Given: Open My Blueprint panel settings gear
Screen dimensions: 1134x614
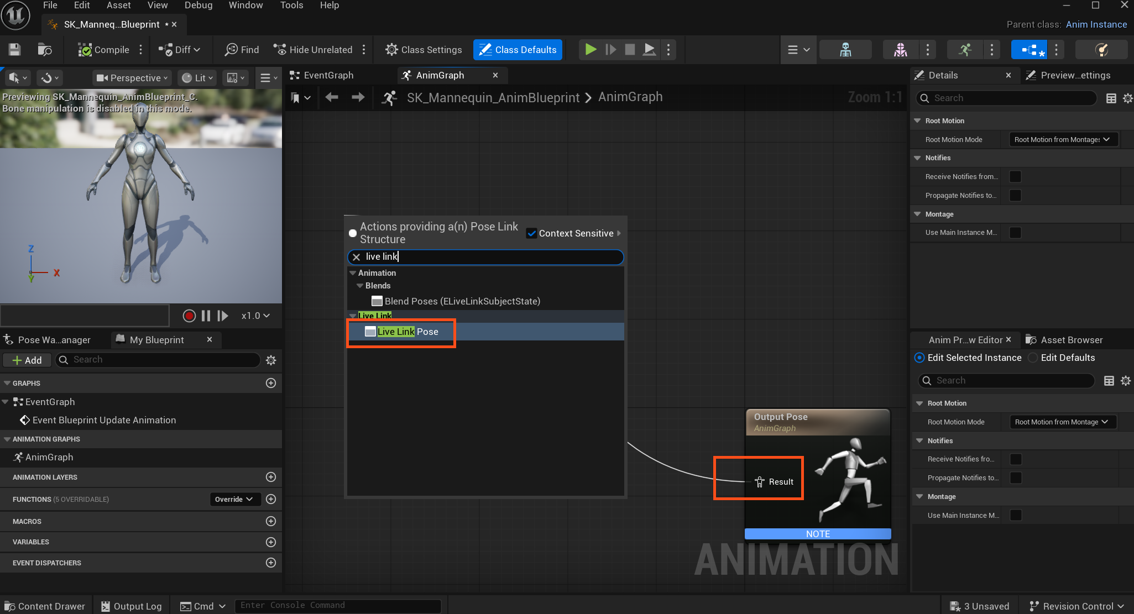Looking at the screenshot, I should click(271, 360).
